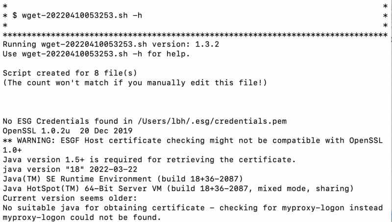Click the manual edit count warning line
This screenshot has height=222, width=392.
(135, 82)
